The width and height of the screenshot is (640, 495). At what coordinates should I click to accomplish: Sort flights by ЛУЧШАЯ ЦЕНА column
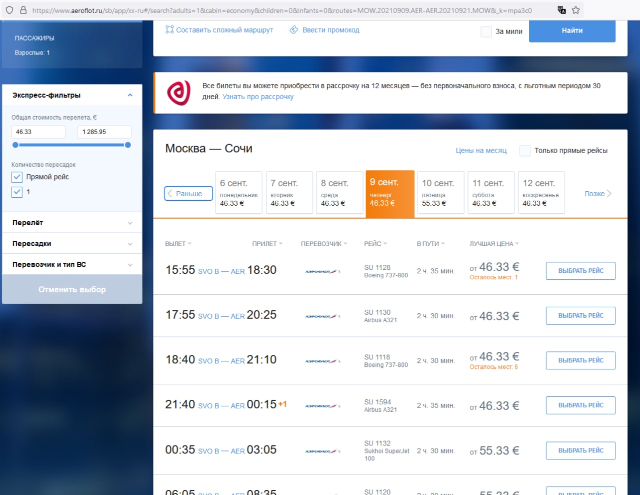coord(494,244)
